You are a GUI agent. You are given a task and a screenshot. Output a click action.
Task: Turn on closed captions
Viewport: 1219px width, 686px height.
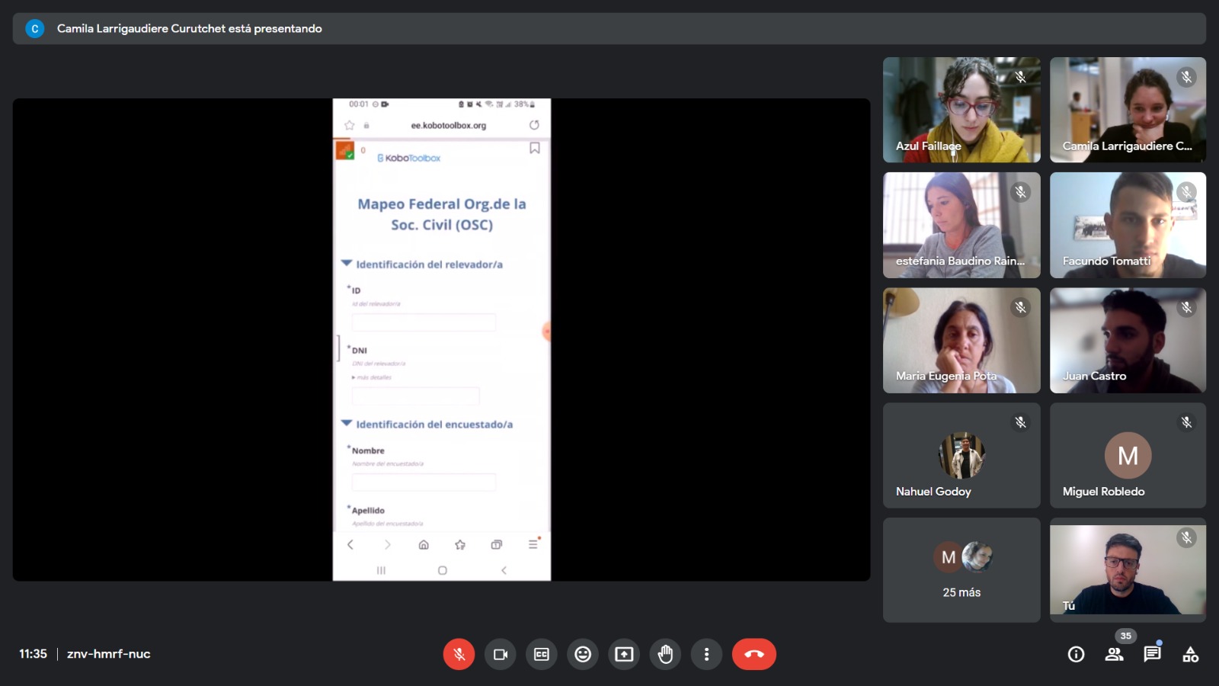click(542, 654)
